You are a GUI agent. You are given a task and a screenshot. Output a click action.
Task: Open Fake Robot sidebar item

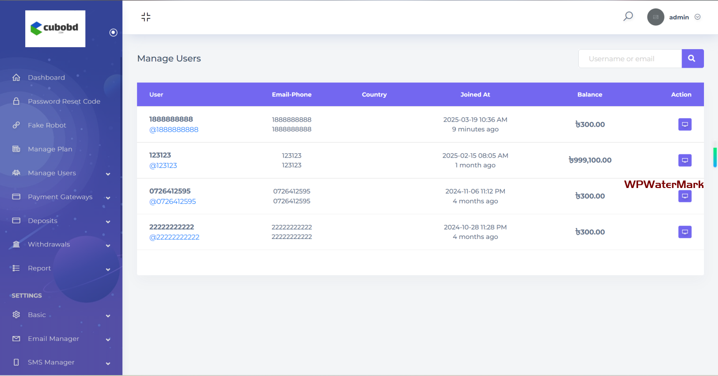tap(47, 125)
